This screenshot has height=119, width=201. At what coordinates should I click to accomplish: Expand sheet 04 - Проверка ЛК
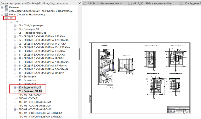15,29
